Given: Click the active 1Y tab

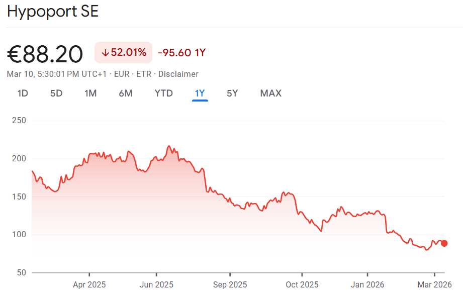Looking at the screenshot, I should [200, 93].
